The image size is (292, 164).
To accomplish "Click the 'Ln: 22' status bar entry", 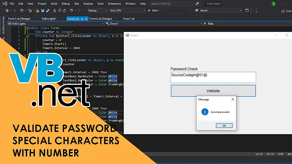I will coord(259,154).
